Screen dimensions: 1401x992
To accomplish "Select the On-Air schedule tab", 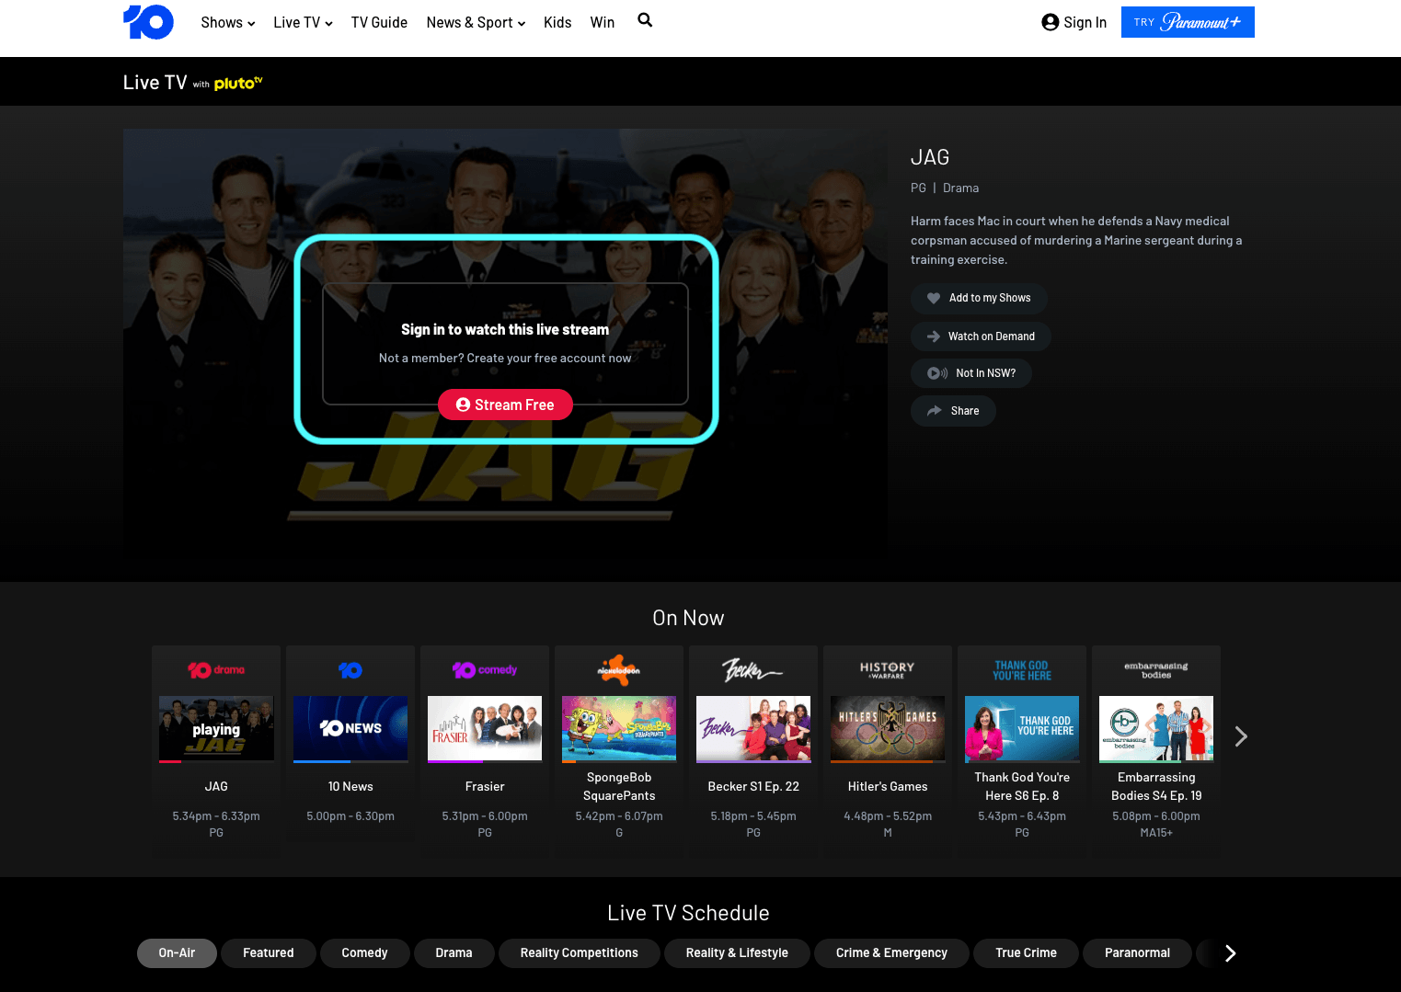I will click(x=177, y=953).
